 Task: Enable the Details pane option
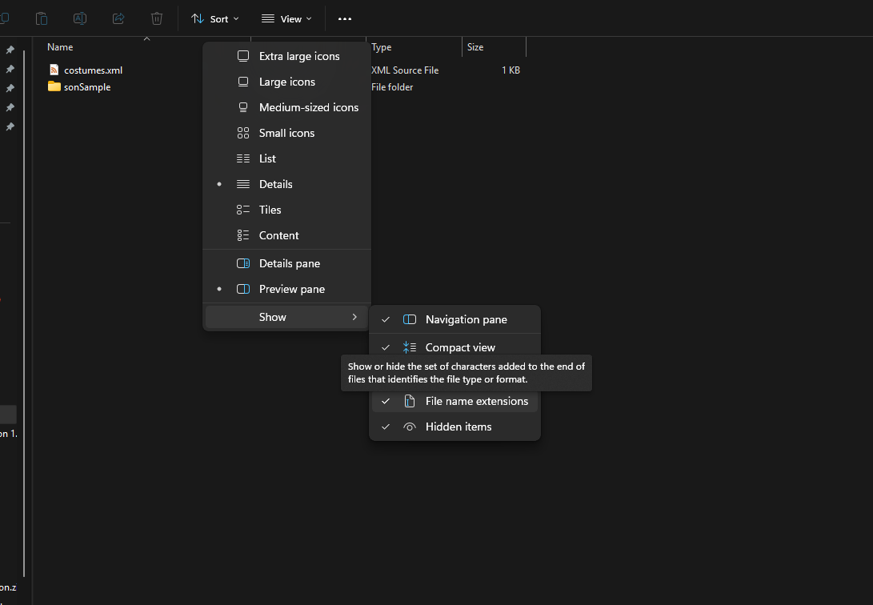click(288, 262)
